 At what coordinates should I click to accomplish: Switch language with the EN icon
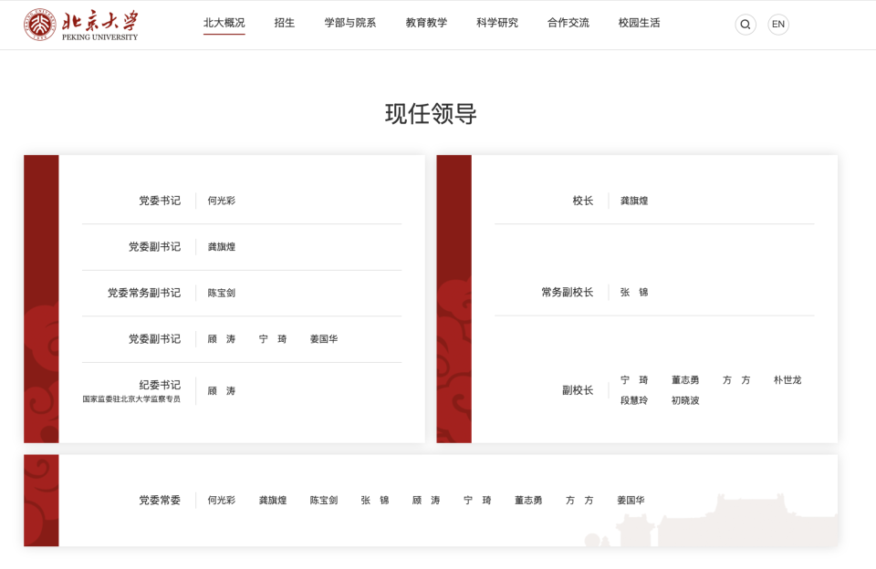(x=777, y=24)
